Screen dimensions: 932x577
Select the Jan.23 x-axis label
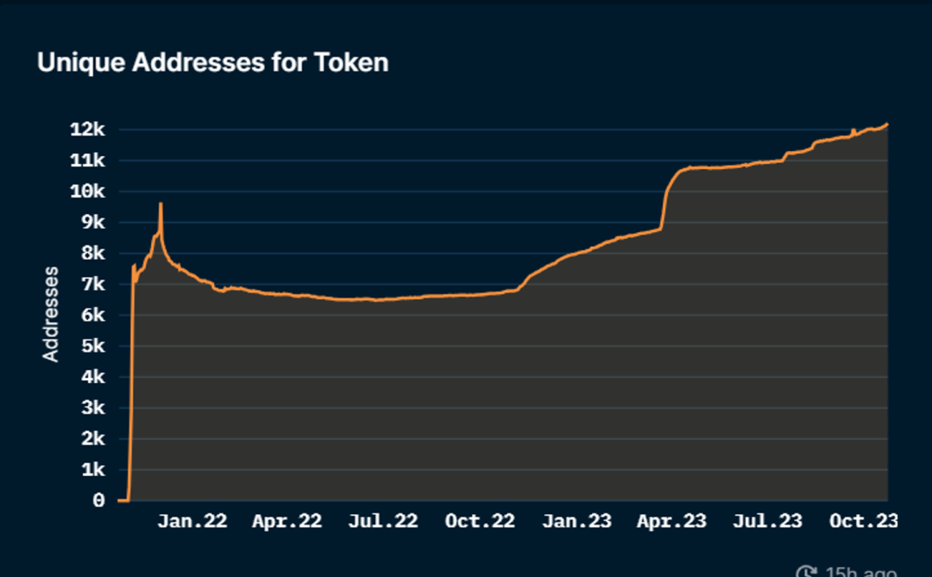(576, 522)
